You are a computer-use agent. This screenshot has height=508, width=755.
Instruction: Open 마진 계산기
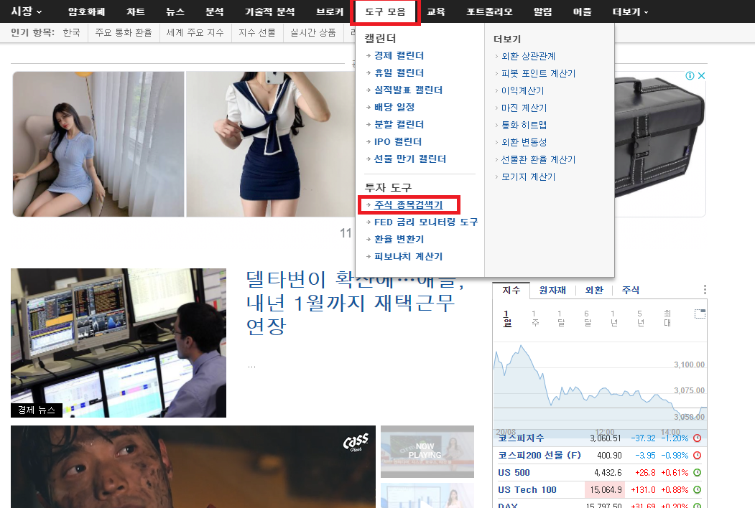(524, 108)
